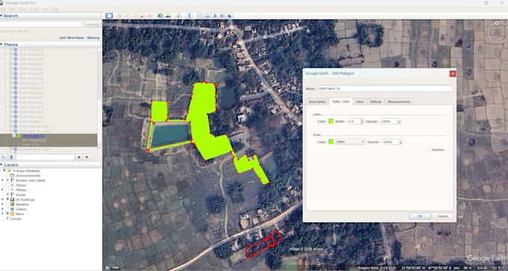Expand the 3D Buildings tree node
This screenshot has height=271, width=508.
pos(2,199)
